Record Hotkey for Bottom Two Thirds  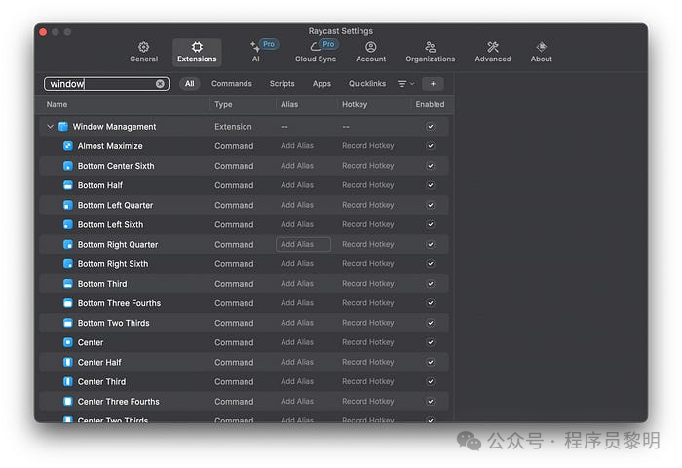[368, 323]
